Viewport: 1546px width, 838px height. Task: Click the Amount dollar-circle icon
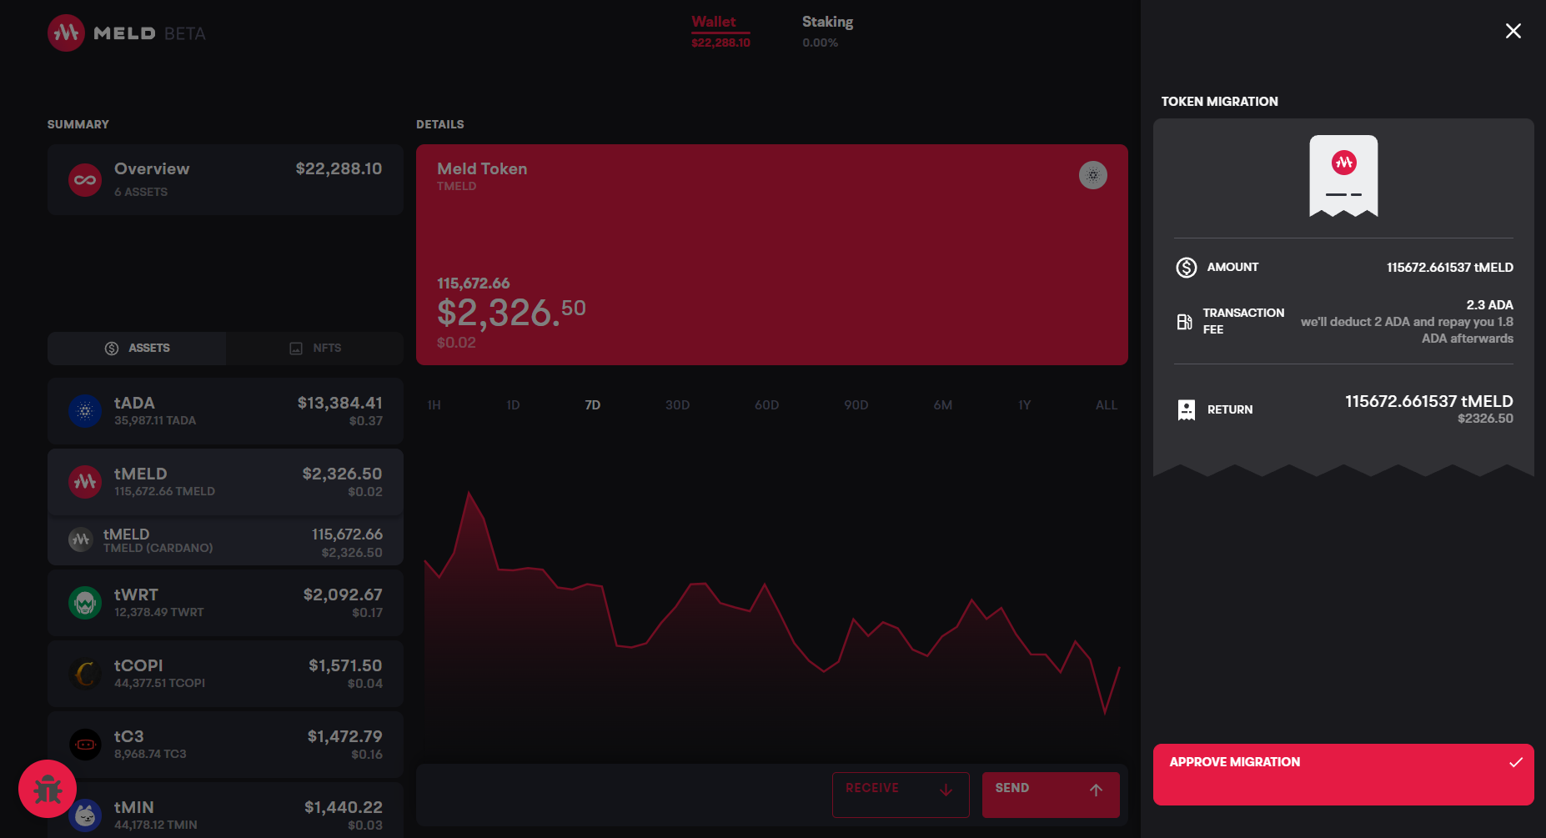click(x=1186, y=268)
